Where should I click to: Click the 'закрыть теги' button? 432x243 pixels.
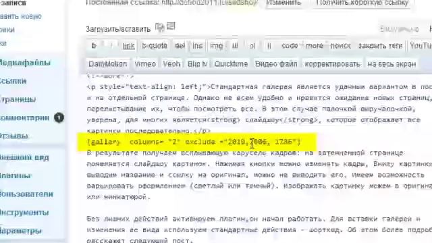(x=381, y=46)
